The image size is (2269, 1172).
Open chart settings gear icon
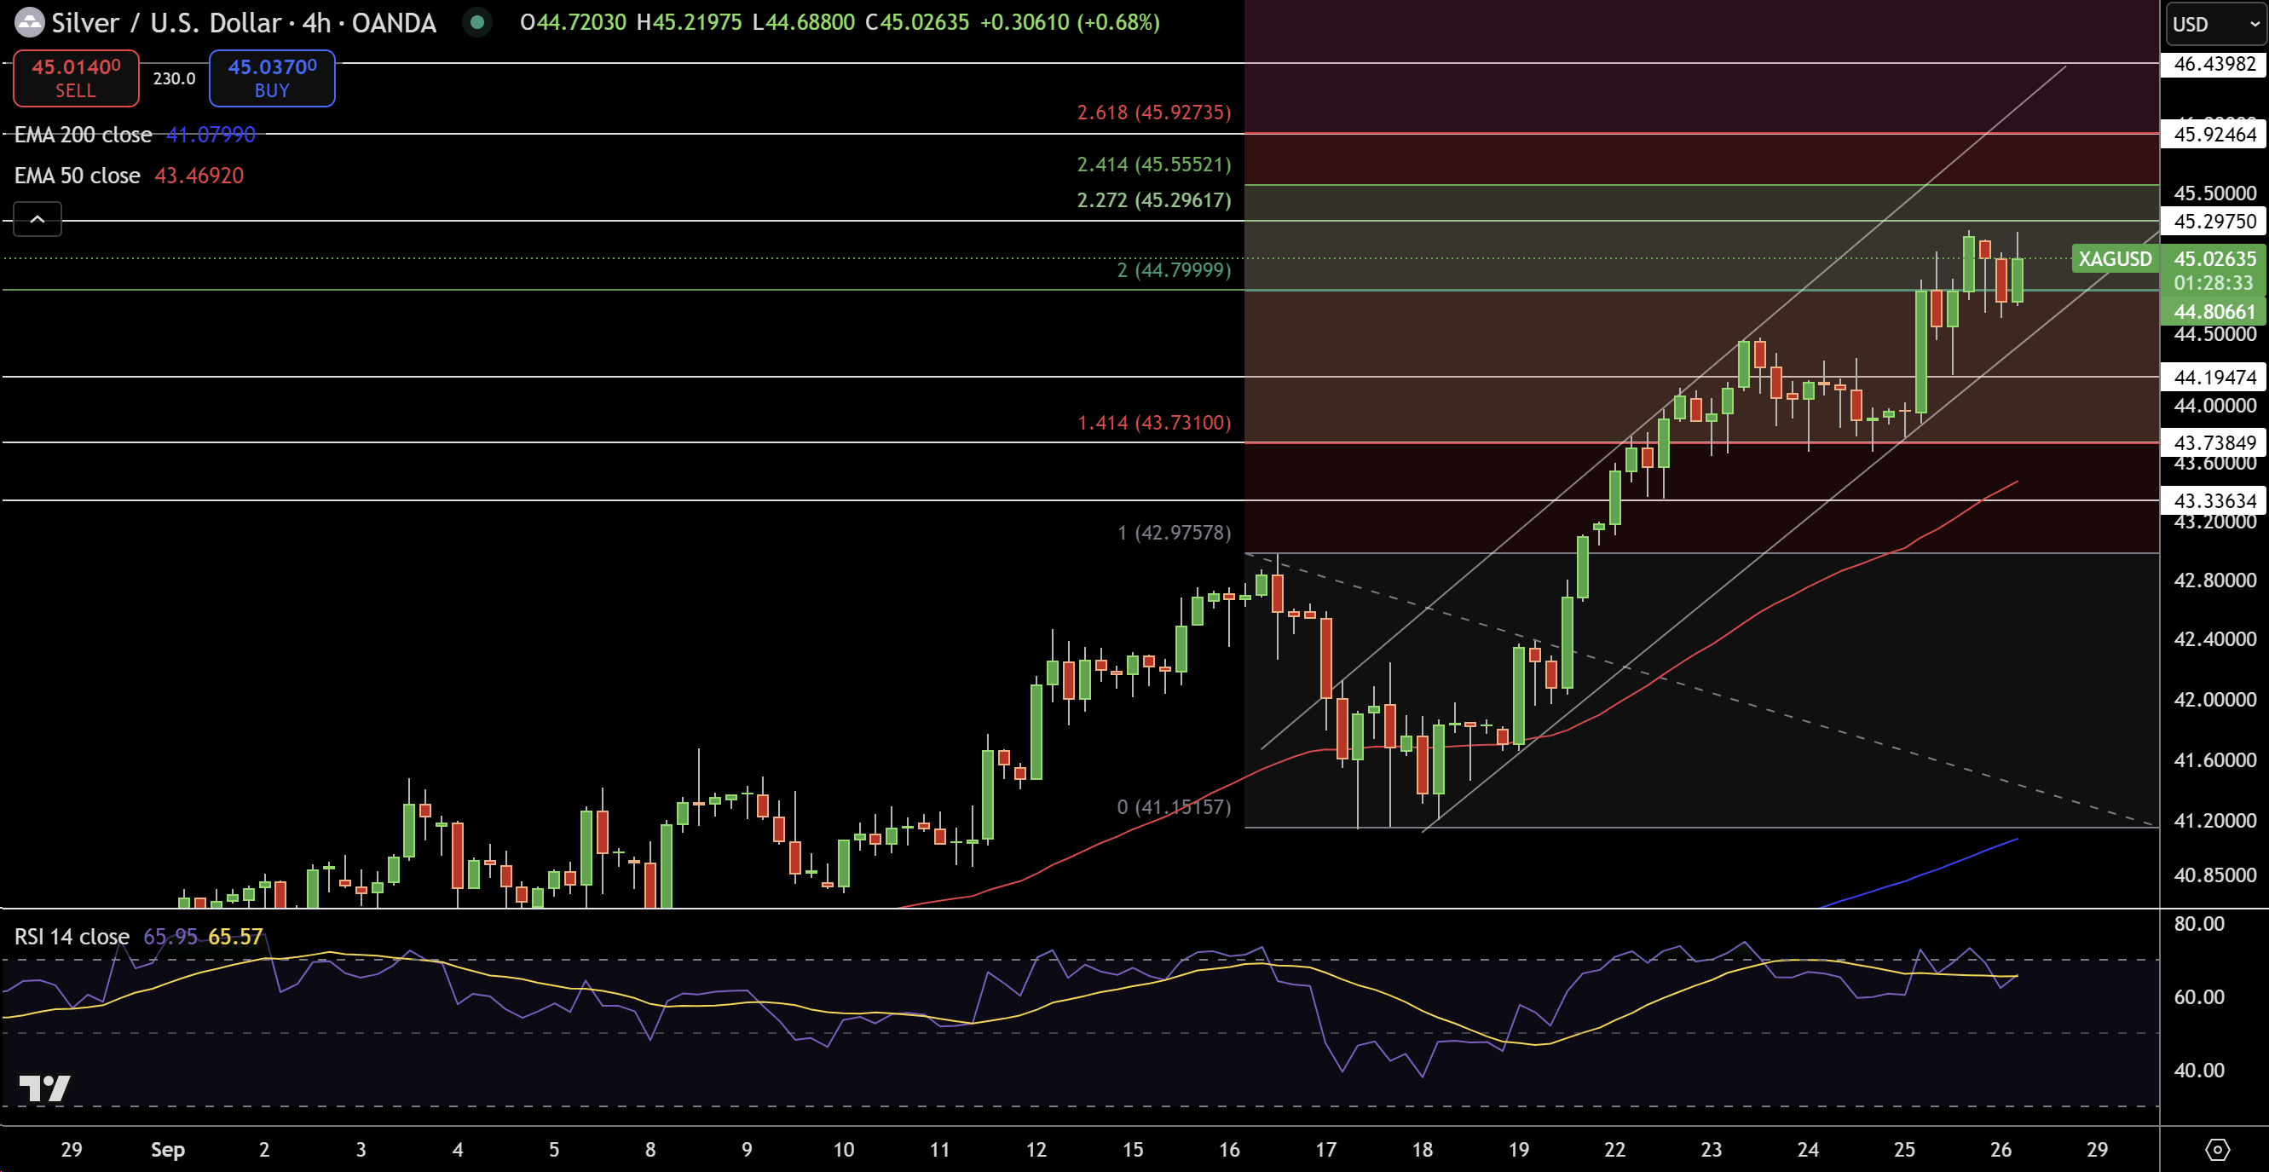tap(2217, 1150)
